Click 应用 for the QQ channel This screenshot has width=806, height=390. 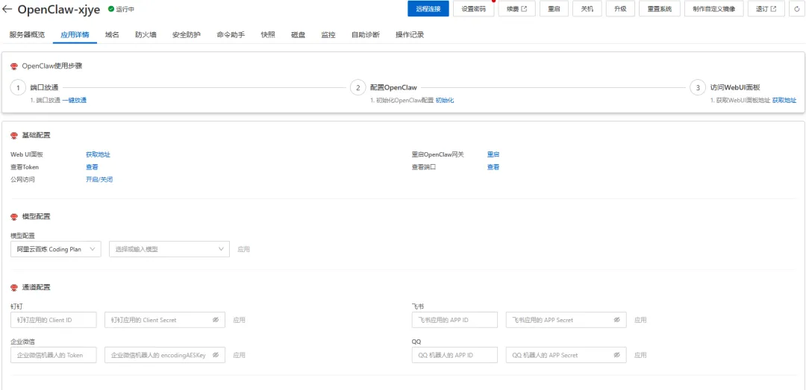tap(640, 355)
